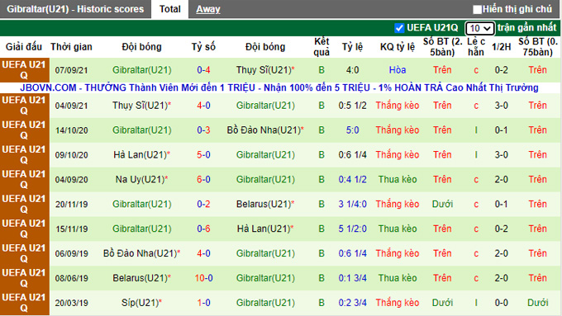The image size is (562, 316).
Task: Click the 4-0 score on 06/09/19
Action: coord(203,253)
